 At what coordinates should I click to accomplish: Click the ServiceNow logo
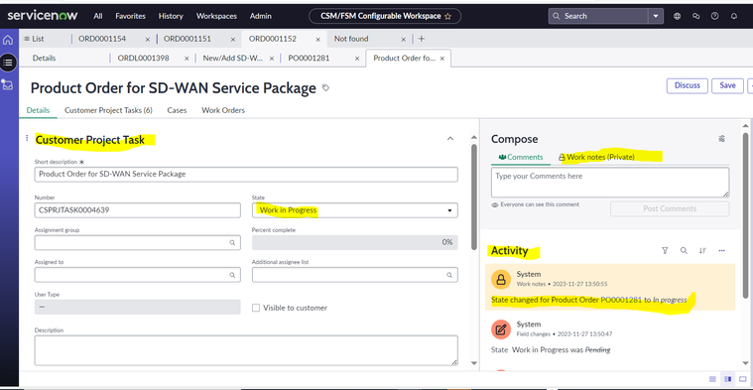tap(43, 15)
